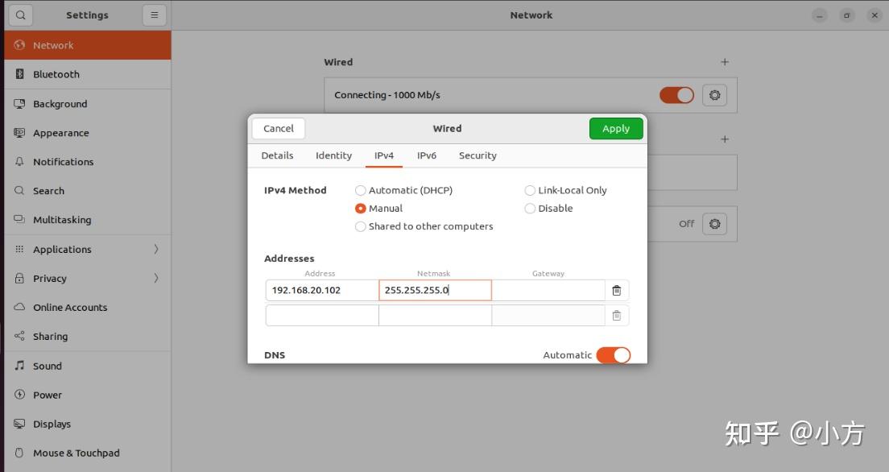889x472 pixels.
Task: Click the gear icon on the Wired connection
Action: tap(713, 94)
